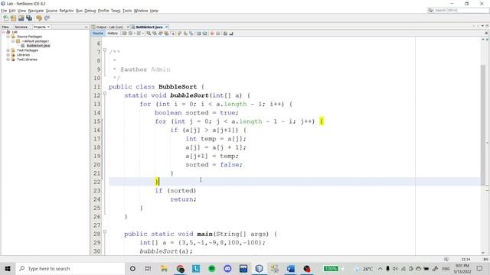Click the editor scrollbar down arrow

click(483, 253)
